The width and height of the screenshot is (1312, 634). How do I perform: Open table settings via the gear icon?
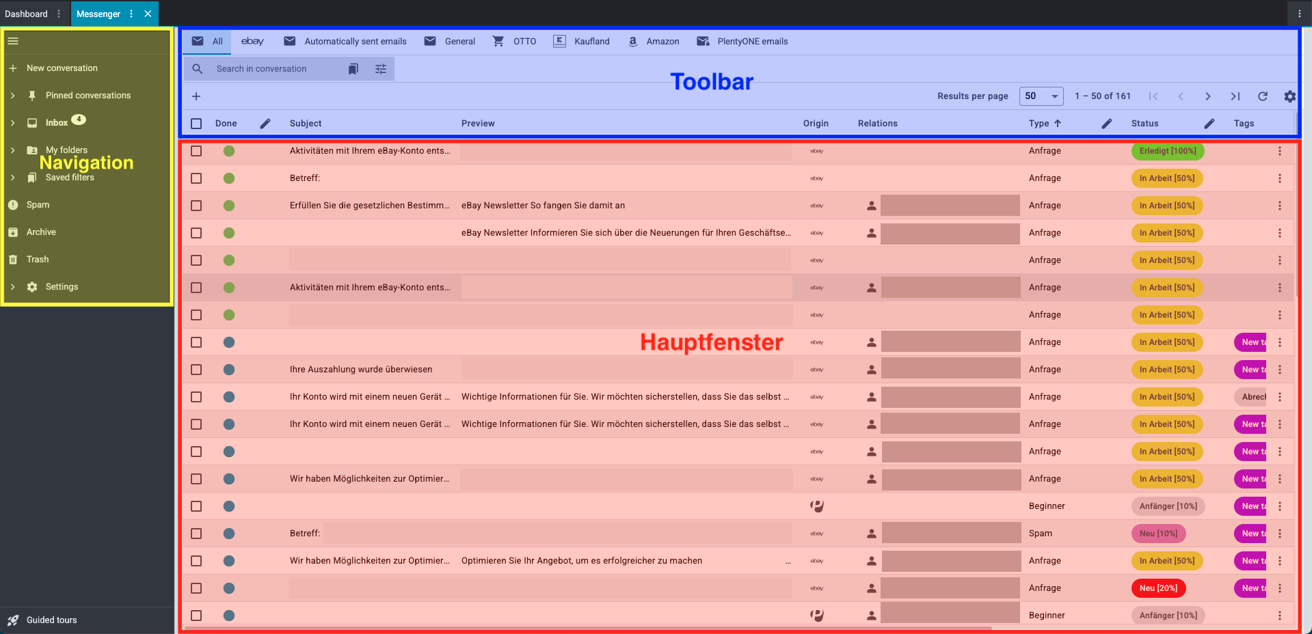[1289, 96]
